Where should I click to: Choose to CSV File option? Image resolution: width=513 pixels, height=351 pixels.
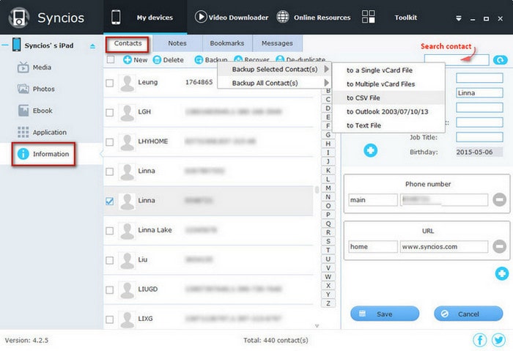[x=388, y=97]
